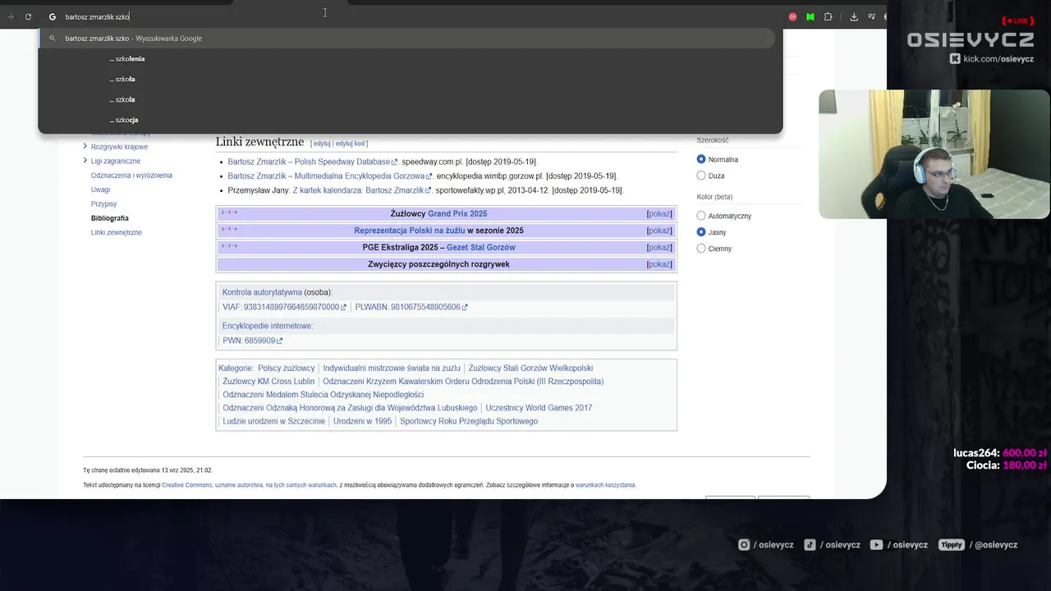Open the media control icon in toolbar
Viewport: 1051px width, 591px height.
(x=871, y=16)
